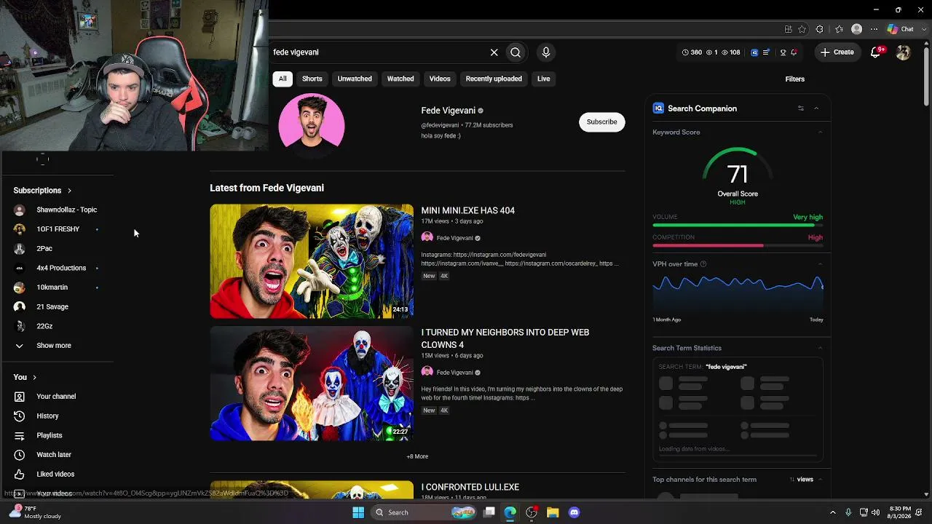
Task: Select the Videos filter chip
Action: [440, 79]
